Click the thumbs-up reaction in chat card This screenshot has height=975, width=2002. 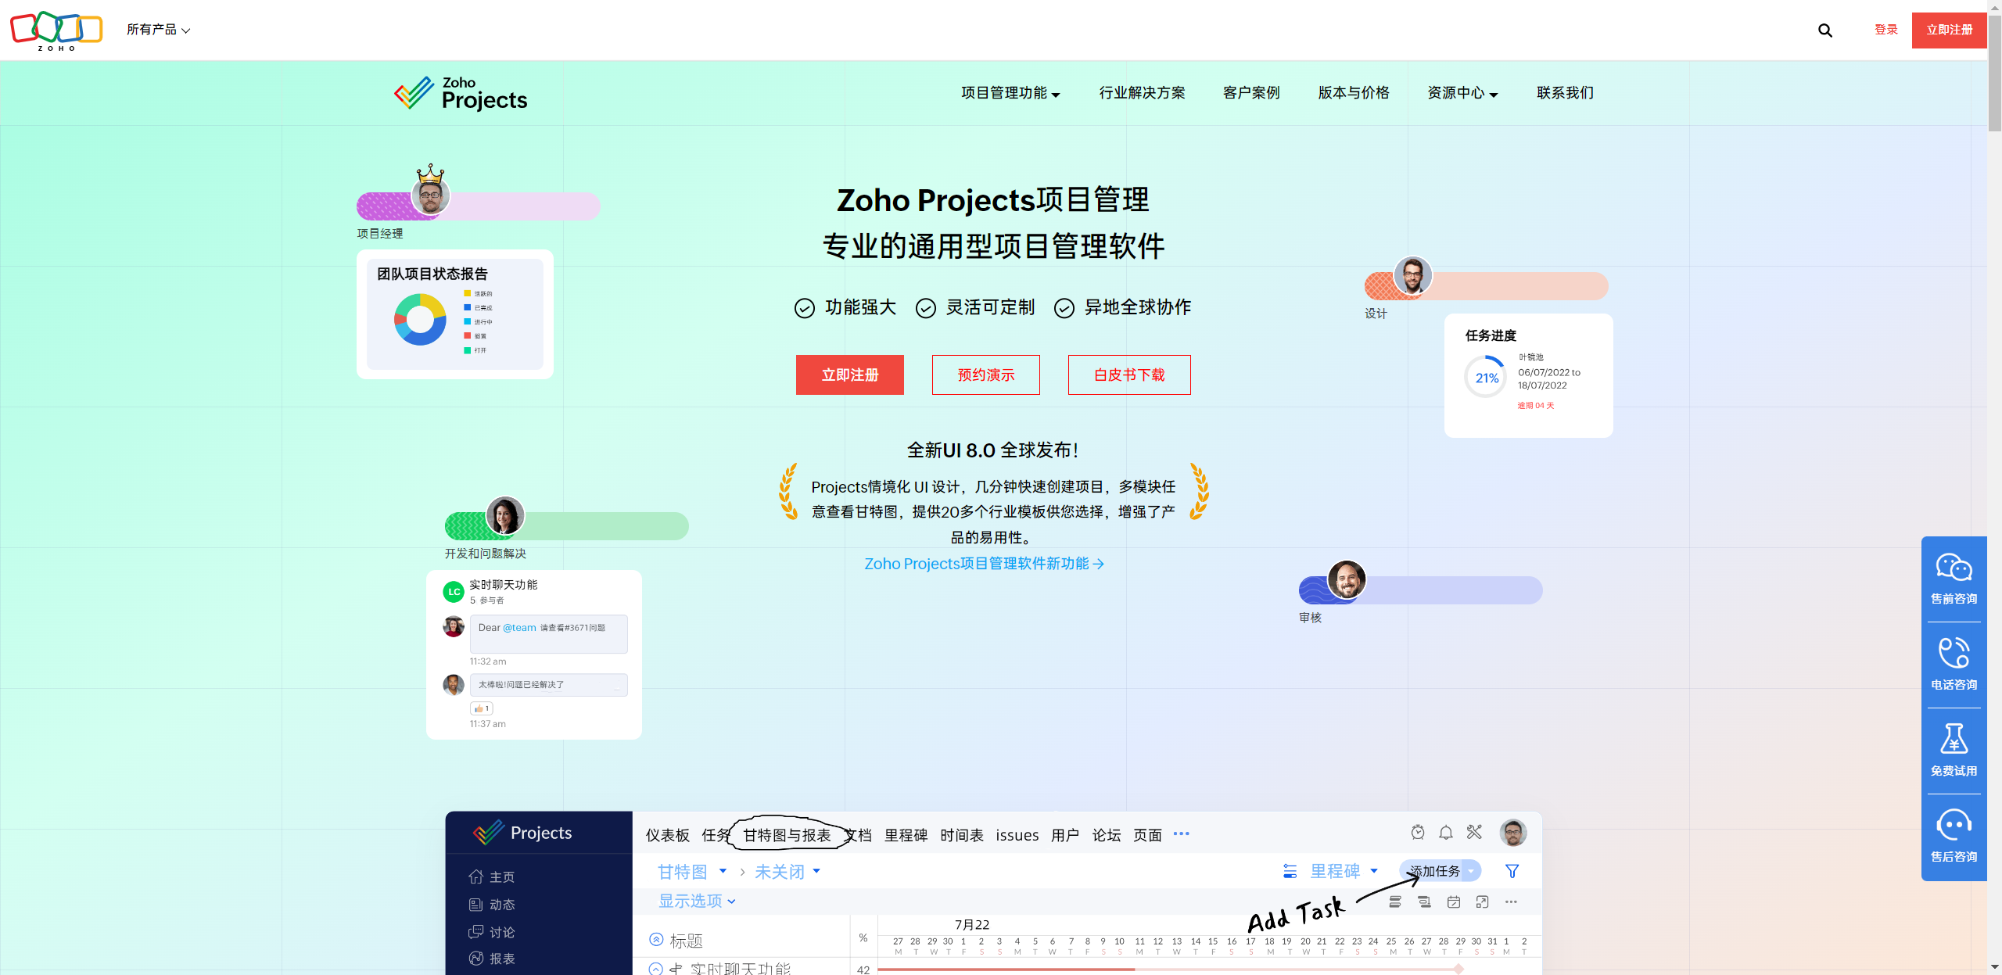tap(481, 708)
